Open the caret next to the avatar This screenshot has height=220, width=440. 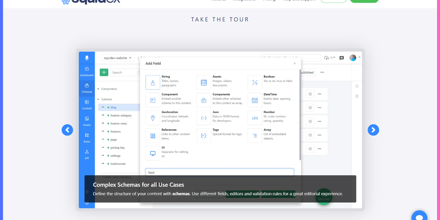coord(359,58)
